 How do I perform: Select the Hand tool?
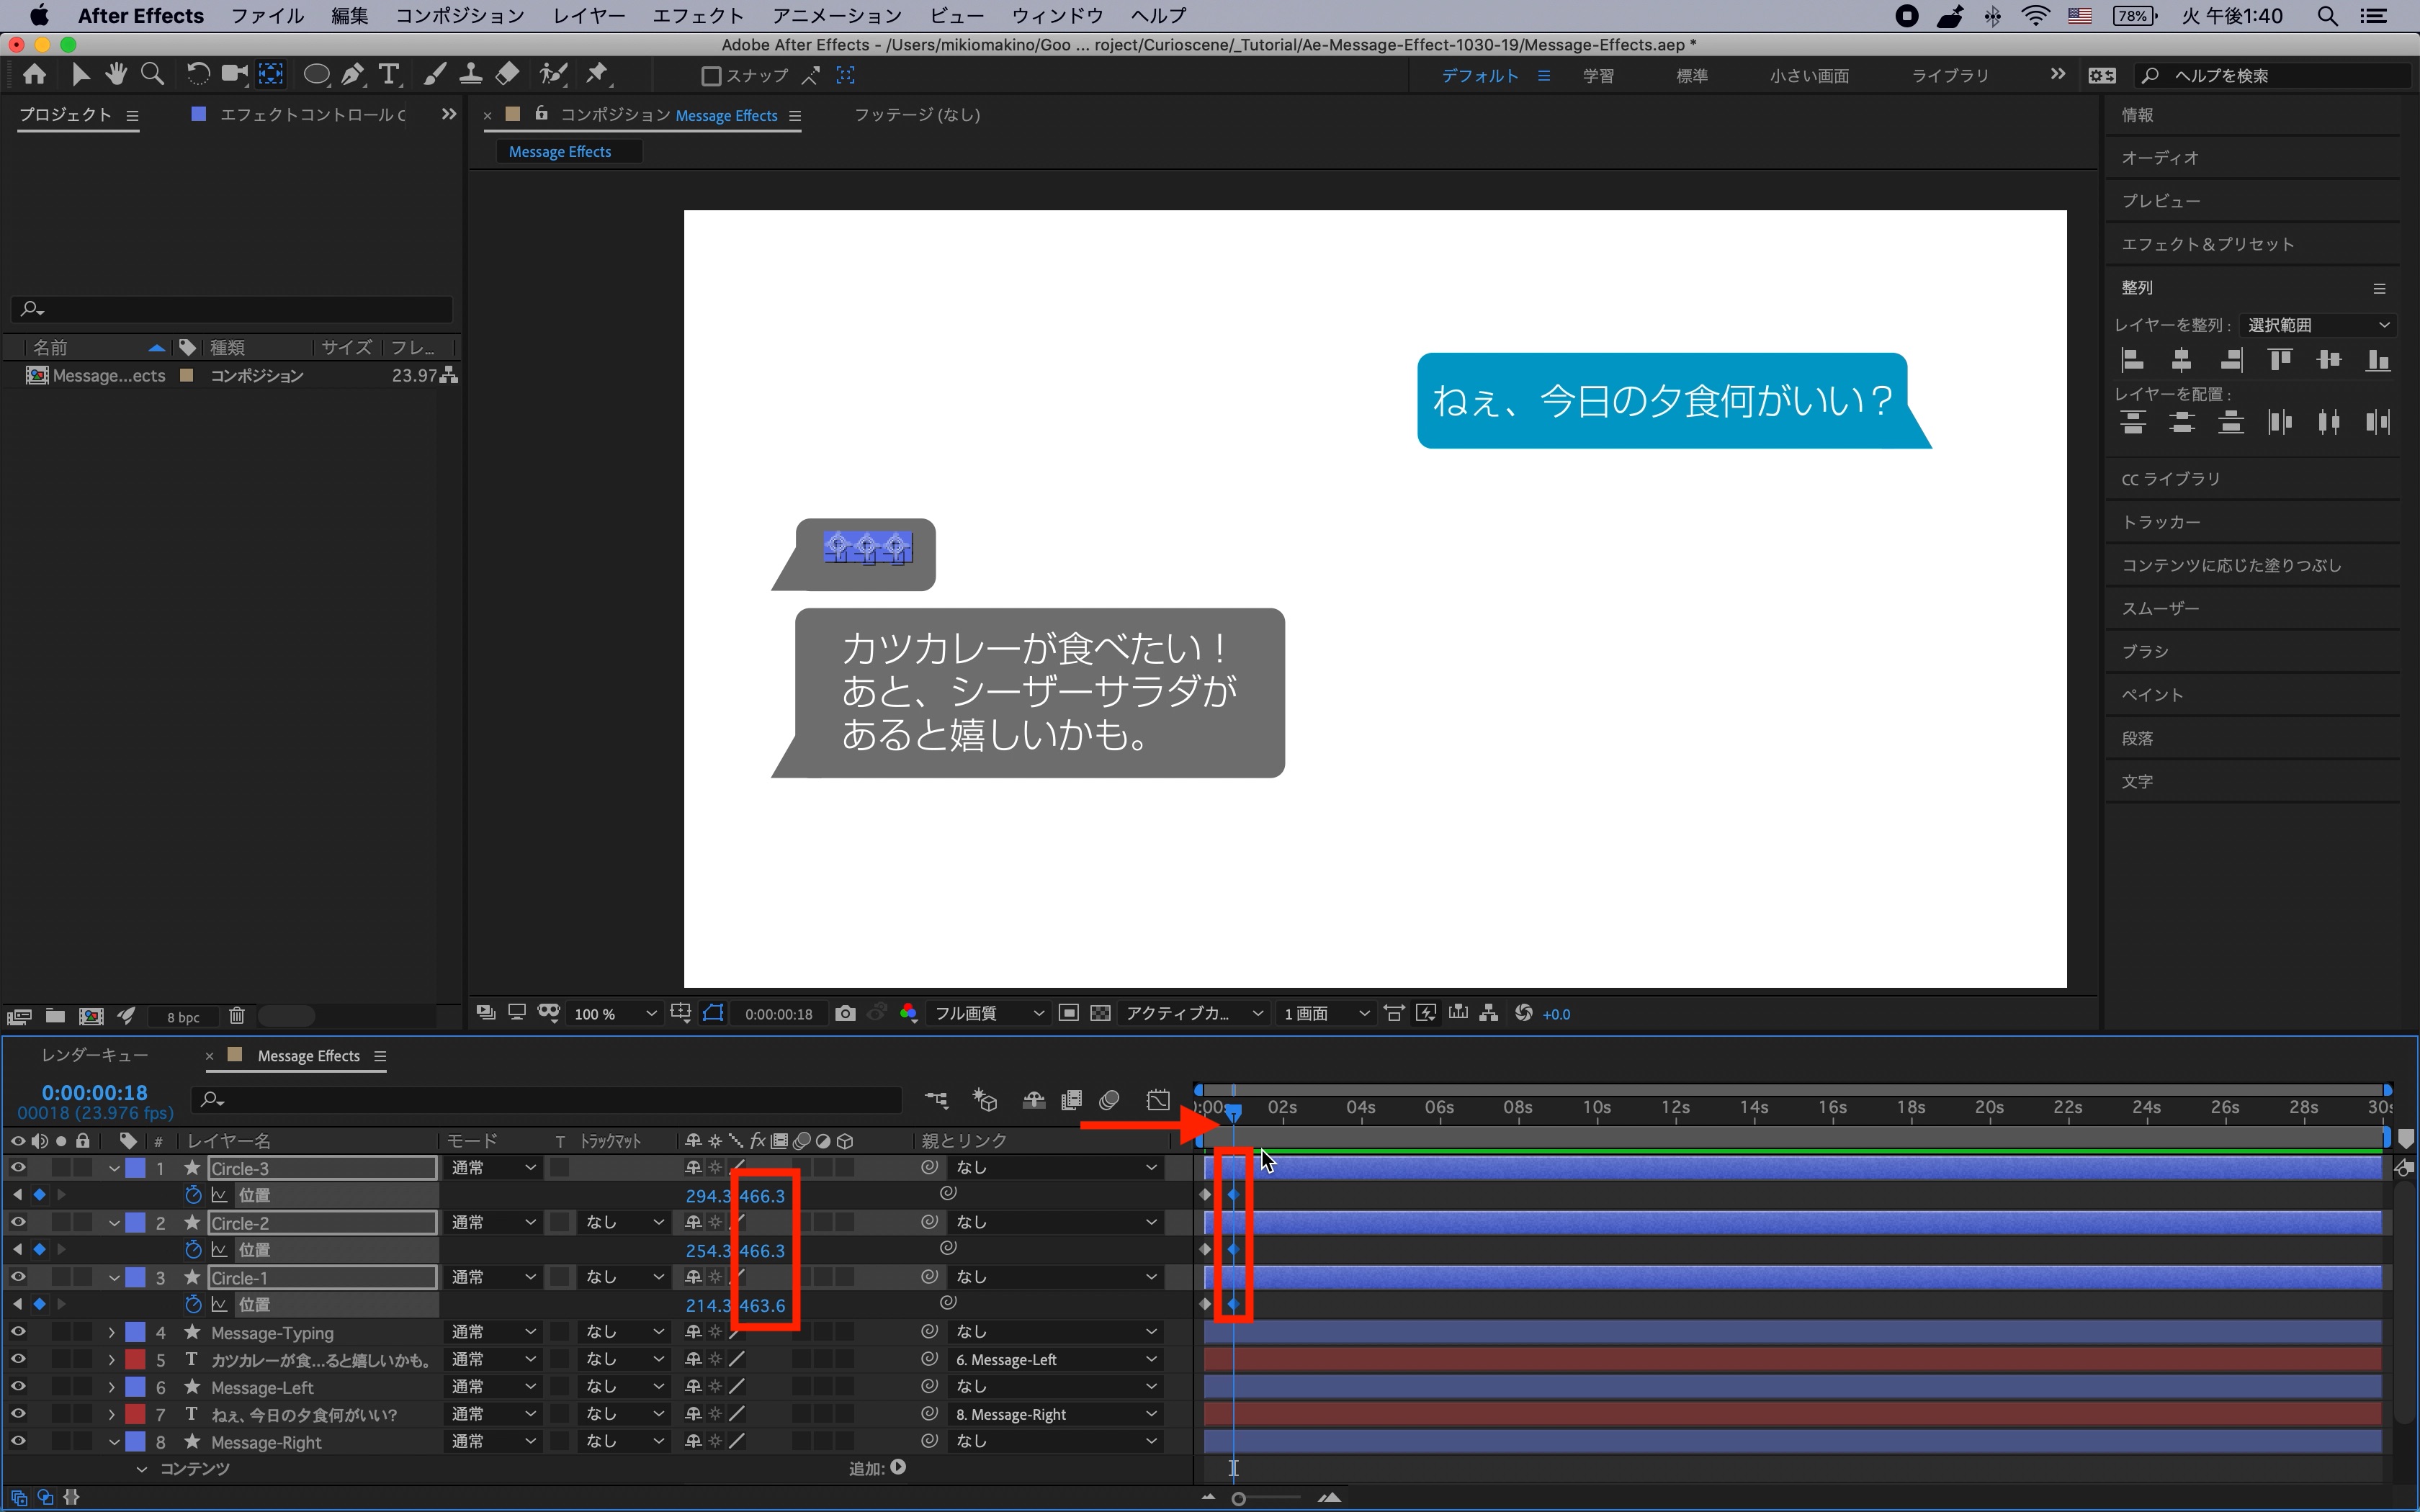click(116, 75)
